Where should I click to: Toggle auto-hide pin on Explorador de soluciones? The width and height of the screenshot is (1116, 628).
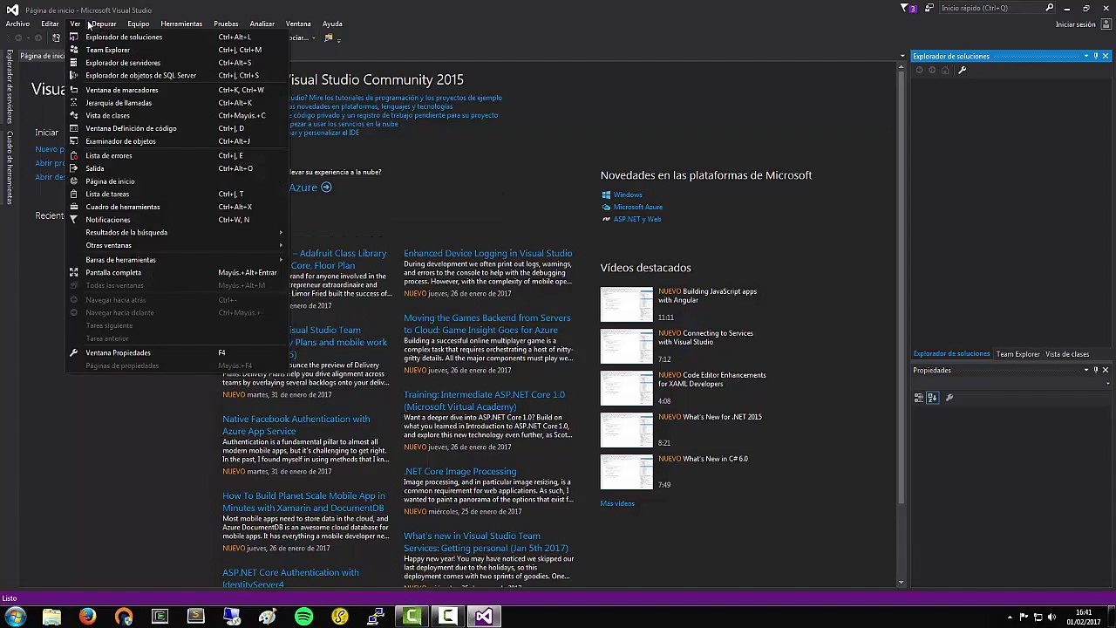[1096, 56]
